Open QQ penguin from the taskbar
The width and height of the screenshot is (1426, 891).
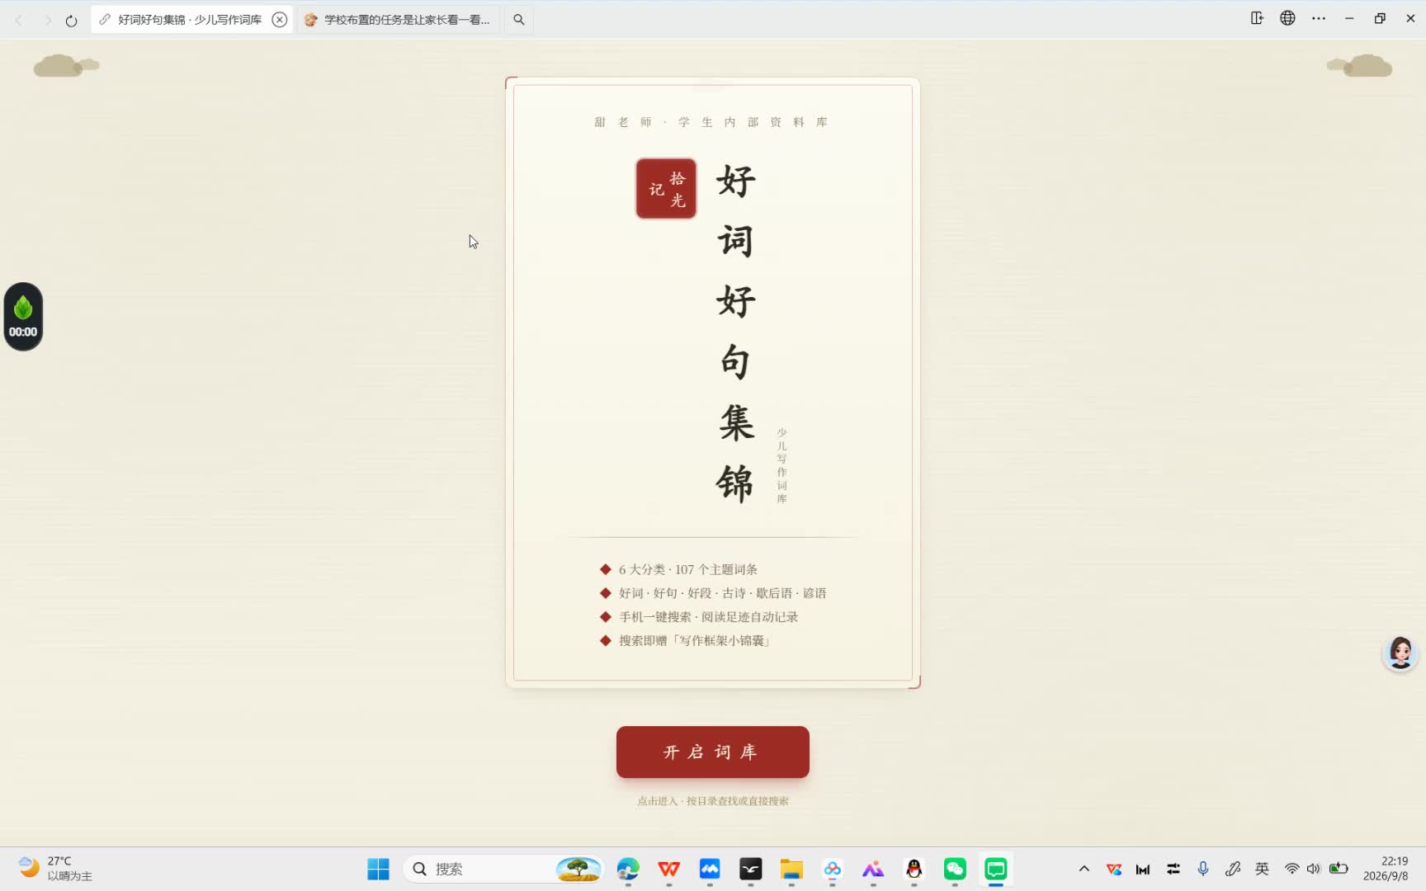[914, 869]
